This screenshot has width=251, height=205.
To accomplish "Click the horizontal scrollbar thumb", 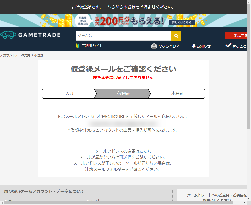I will click(118, 203).
